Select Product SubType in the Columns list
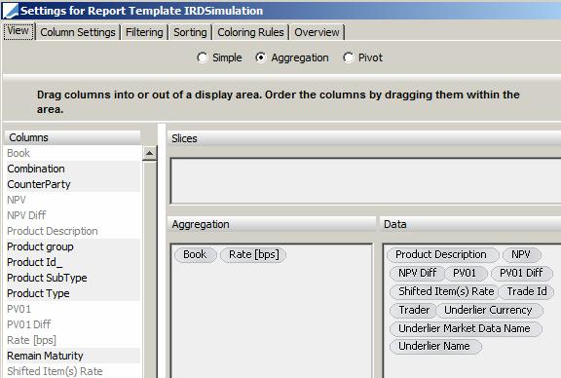The width and height of the screenshot is (561, 378). click(73, 278)
